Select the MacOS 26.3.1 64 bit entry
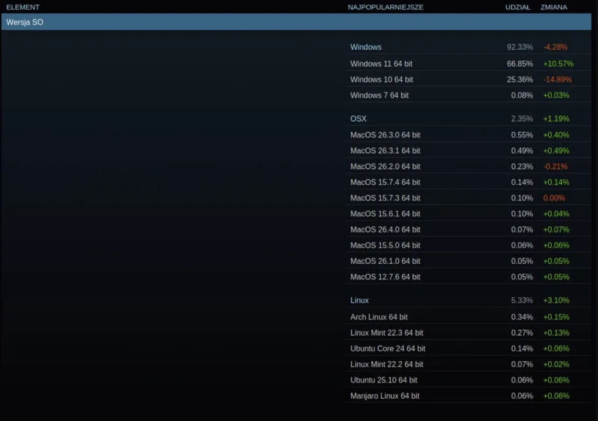Image resolution: width=598 pixels, height=421 pixels. (385, 150)
